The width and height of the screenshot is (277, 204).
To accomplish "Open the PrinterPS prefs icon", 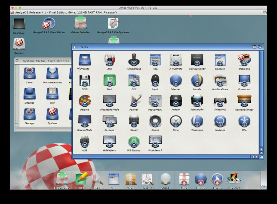I will (x=220, y=101).
